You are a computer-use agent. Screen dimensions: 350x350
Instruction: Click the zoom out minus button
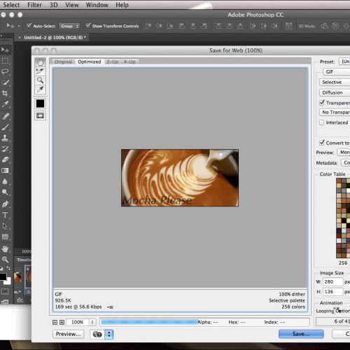[55, 322]
